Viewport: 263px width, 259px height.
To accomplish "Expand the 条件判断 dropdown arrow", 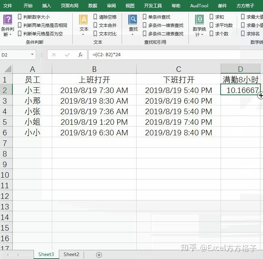I will [10, 35].
